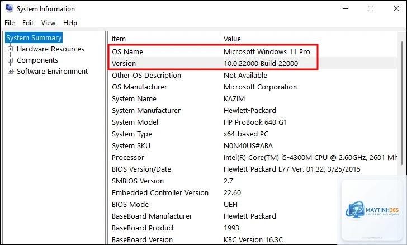Minimize the System Information window
The height and width of the screenshot is (245, 407).
point(346,8)
